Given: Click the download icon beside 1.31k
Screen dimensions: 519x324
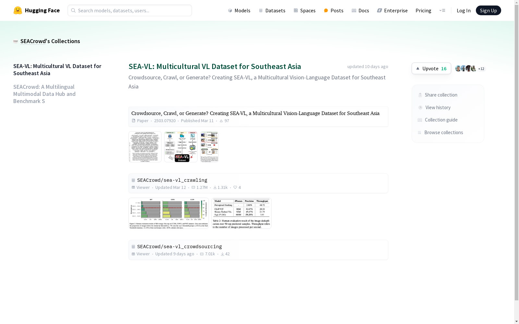Looking at the screenshot, I should point(215,187).
